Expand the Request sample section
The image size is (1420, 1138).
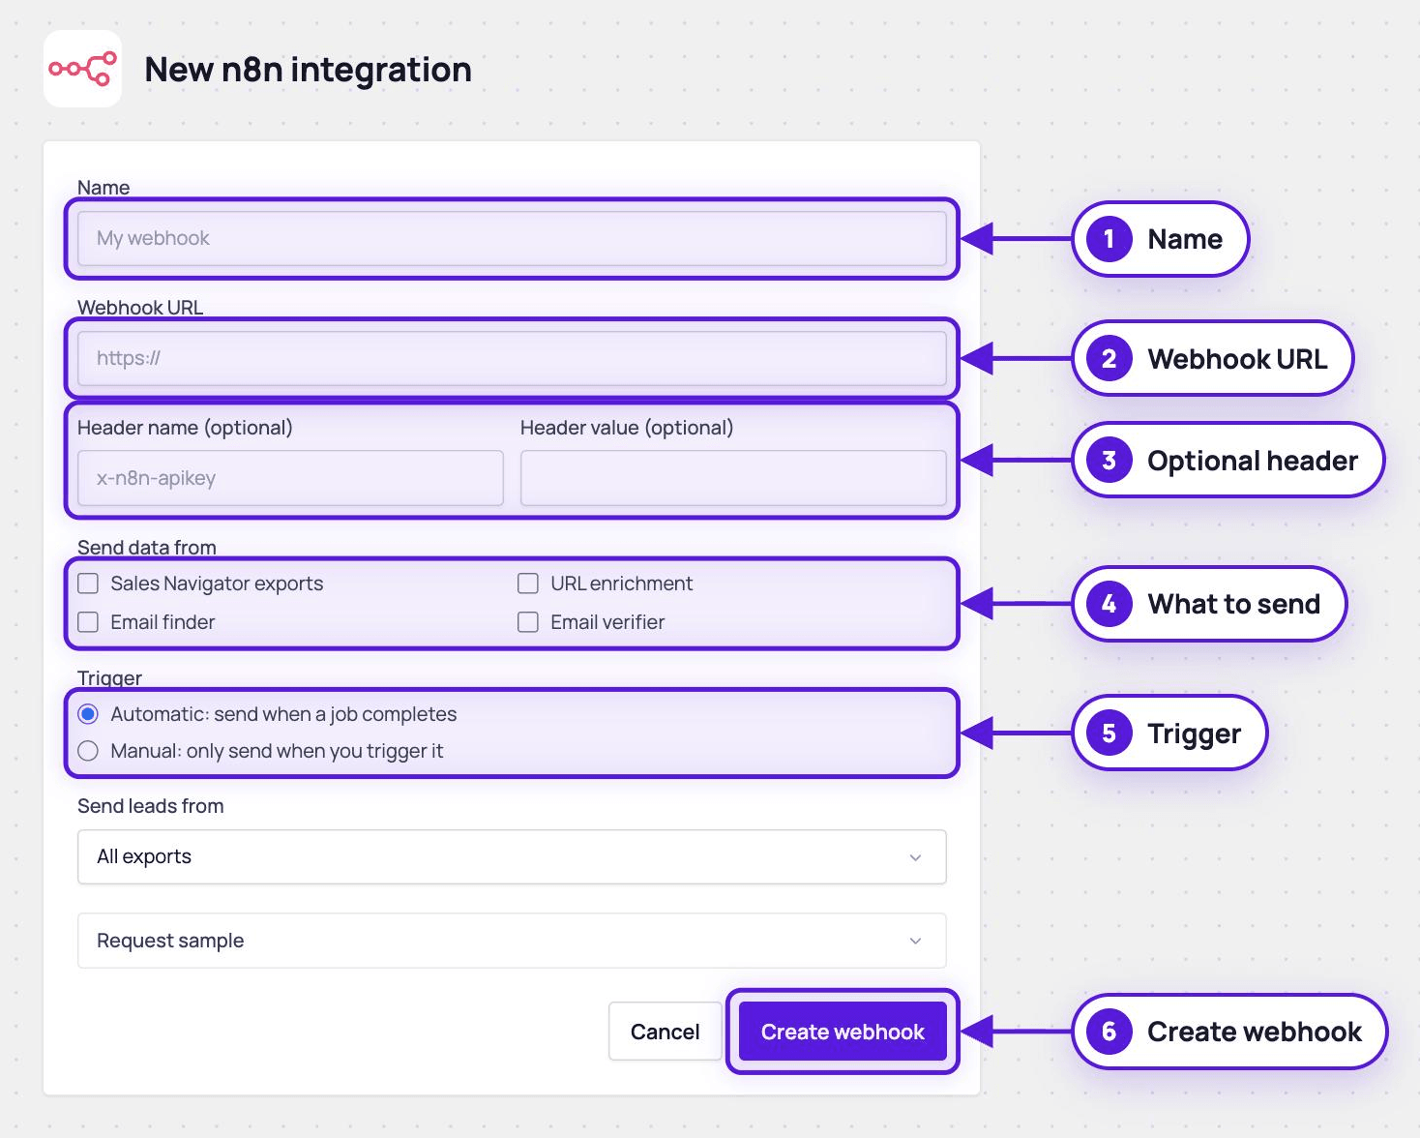[512, 941]
